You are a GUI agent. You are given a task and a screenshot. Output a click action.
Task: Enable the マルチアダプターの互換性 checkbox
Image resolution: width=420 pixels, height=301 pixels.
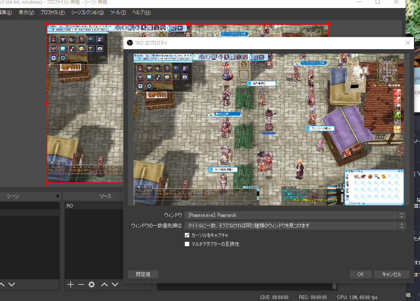tap(187, 244)
